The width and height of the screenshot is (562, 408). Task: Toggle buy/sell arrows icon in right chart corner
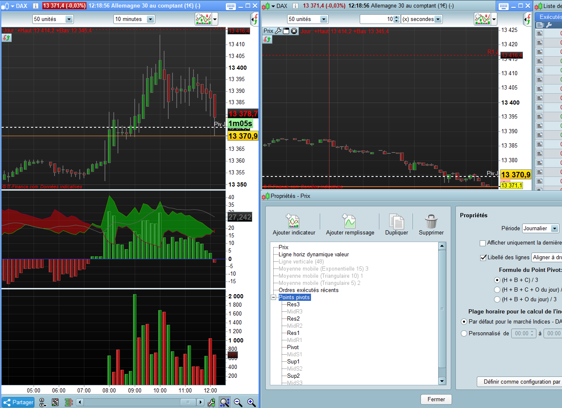pos(267,39)
